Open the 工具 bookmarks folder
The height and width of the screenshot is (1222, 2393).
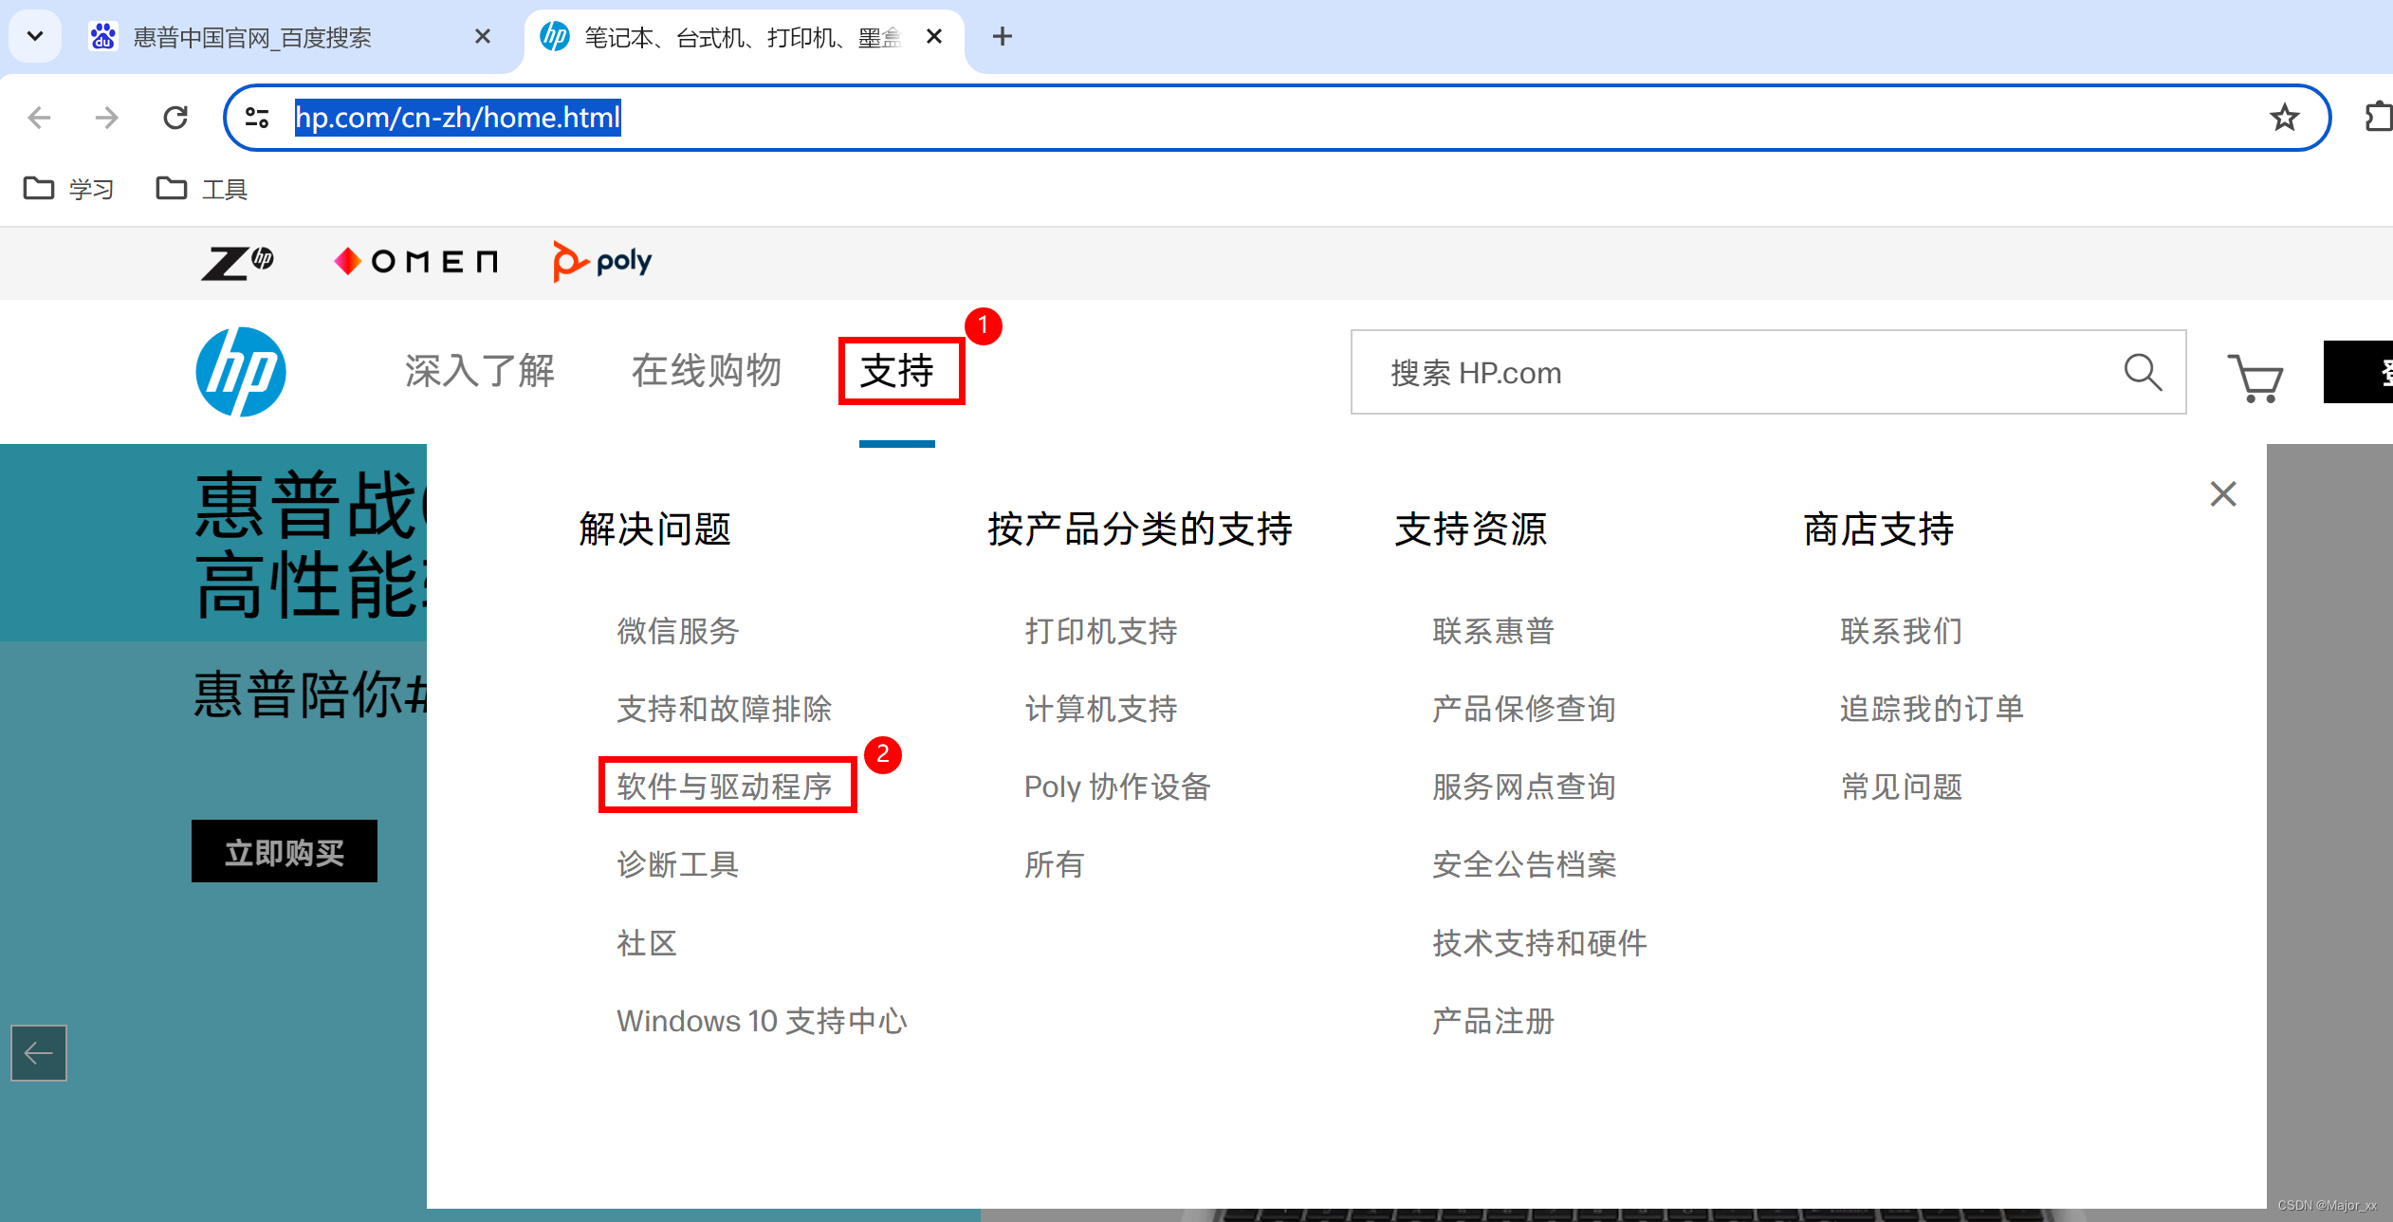click(x=202, y=189)
